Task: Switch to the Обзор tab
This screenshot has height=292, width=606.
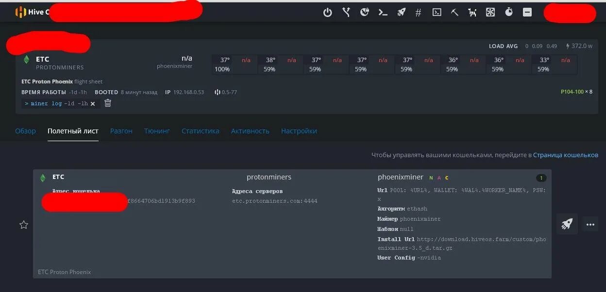Action: (x=25, y=131)
